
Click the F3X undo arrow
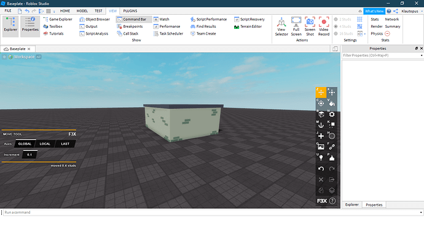[x=321, y=169]
